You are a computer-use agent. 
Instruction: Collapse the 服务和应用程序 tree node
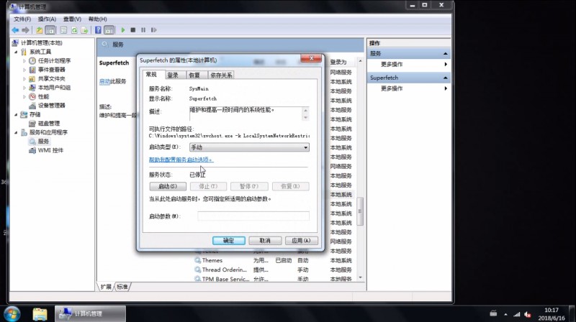coord(16,132)
